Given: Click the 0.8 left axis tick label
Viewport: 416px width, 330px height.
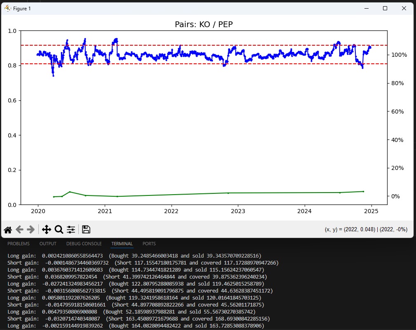Looking at the screenshot, I should [12, 66].
